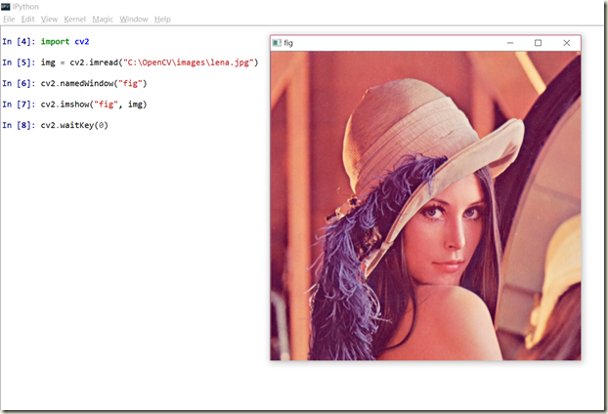Click the 'import cv2' input line
This screenshot has width=608, height=414.
[x=65, y=41]
